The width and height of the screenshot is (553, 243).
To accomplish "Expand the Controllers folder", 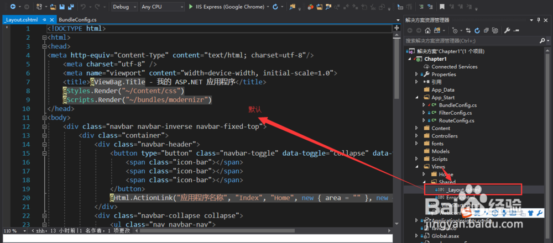I will coord(417,136).
